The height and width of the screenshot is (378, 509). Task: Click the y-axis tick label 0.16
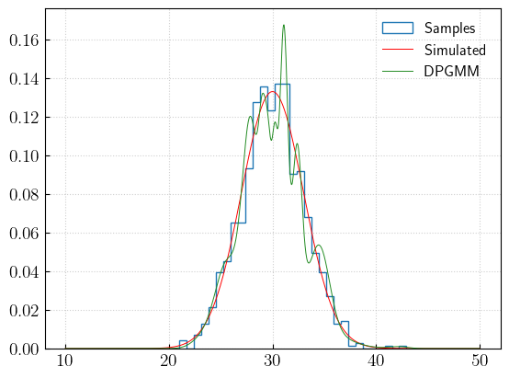24,40
